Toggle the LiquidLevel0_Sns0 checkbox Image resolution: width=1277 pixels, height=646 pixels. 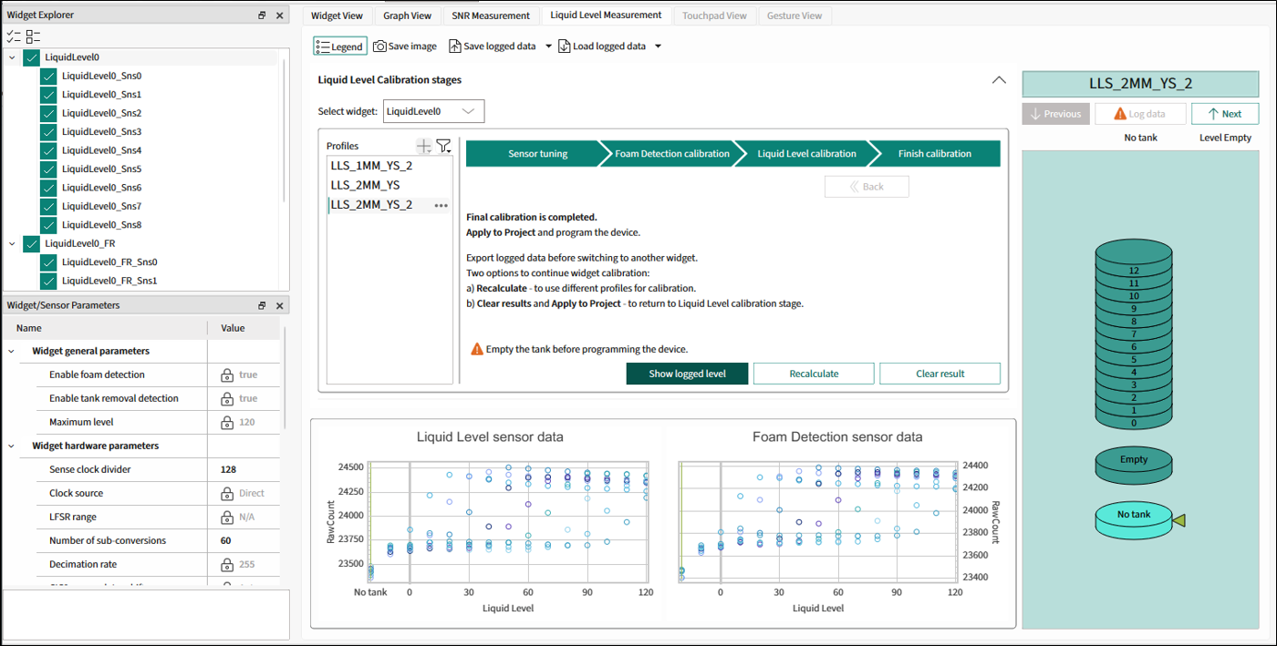(x=49, y=76)
